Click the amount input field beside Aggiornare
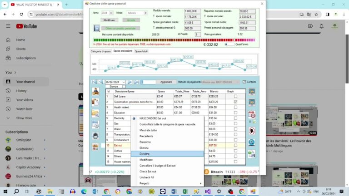 tap(148, 82)
